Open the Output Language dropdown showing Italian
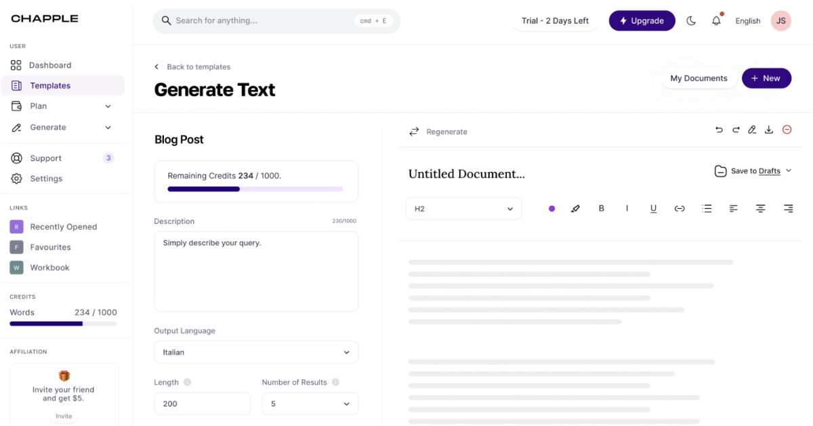 pos(256,352)
